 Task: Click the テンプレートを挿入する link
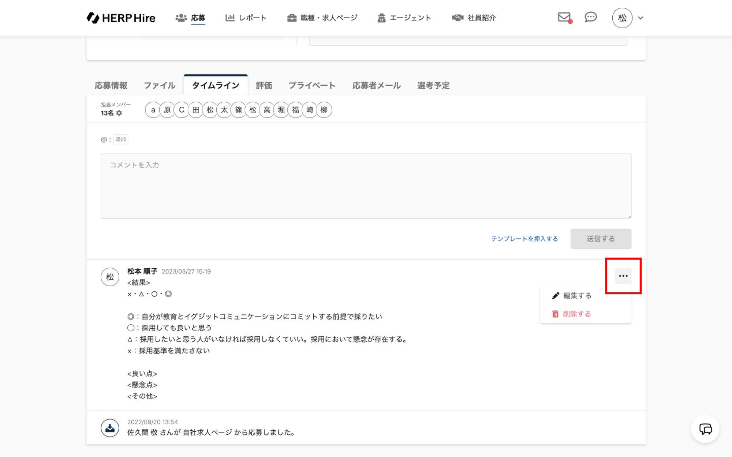click(x=524, y=239)
